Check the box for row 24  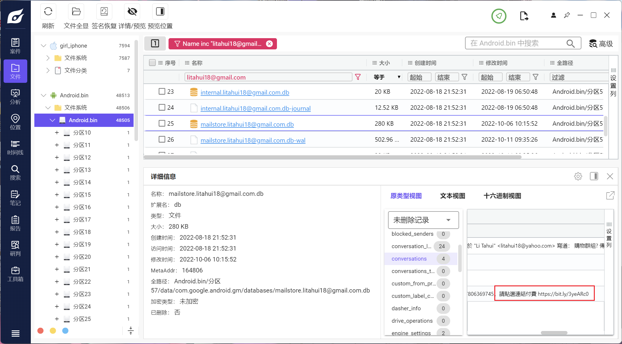[162, 107]
